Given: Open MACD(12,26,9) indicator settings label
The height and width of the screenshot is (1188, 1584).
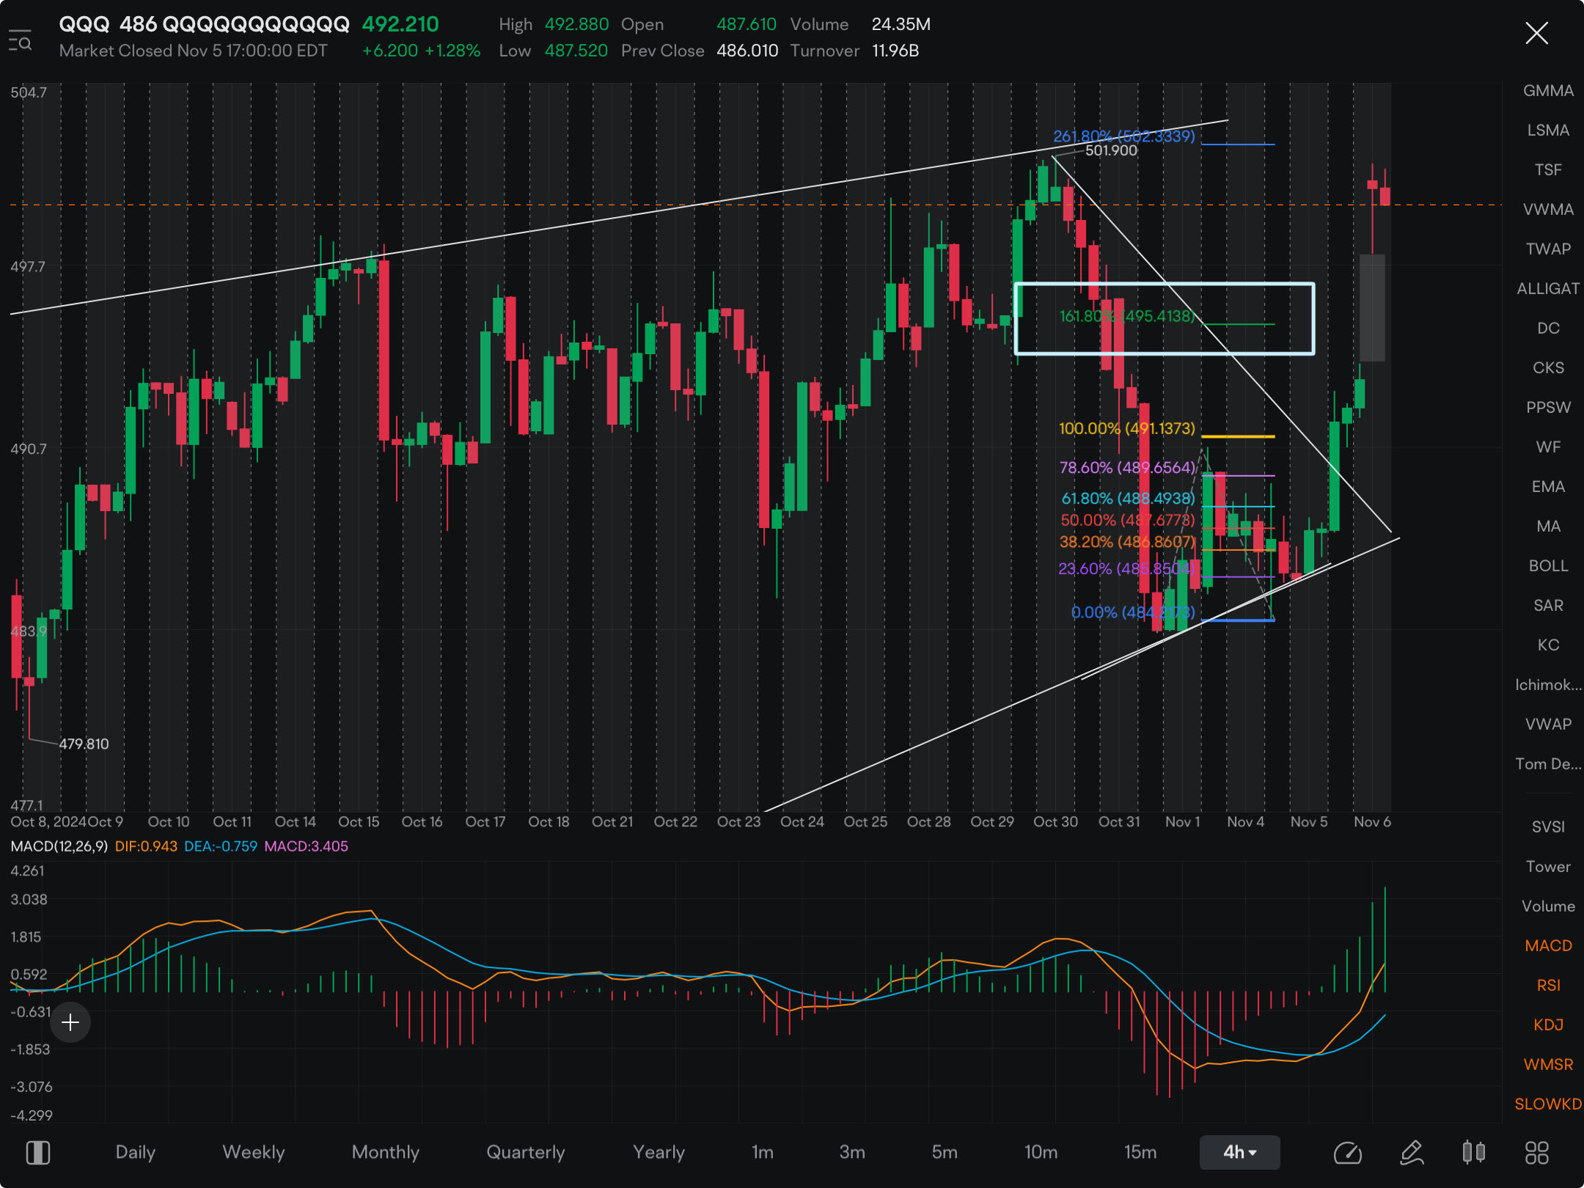Looking at the screenshot, I should (59, 846).
